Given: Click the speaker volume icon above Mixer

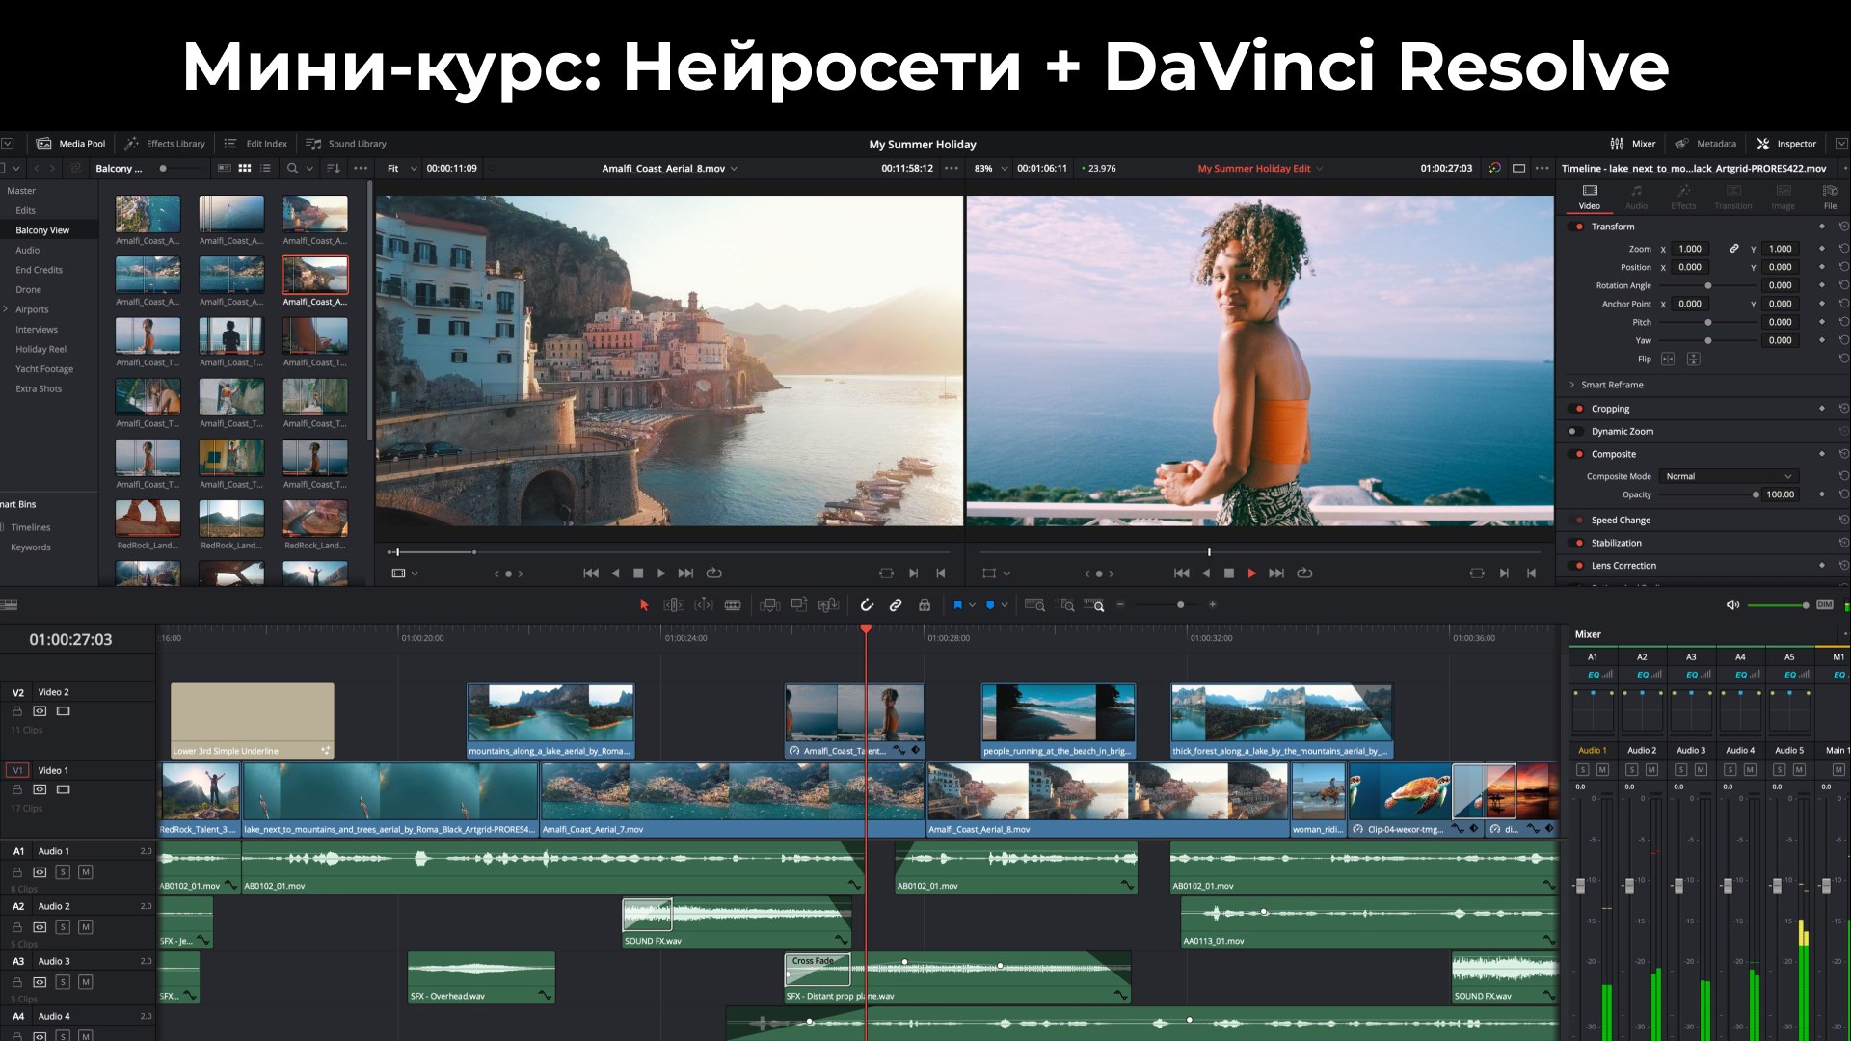Looking at the screenshot, I should tap(1732, 605).
